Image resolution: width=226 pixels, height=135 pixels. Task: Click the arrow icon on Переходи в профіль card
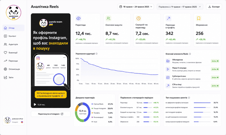(x=168, y=18)
